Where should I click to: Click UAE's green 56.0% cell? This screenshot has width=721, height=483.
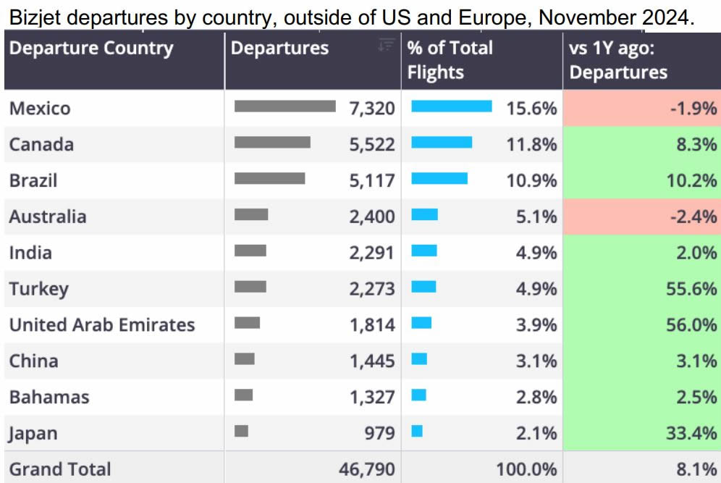tap(641, 325)
